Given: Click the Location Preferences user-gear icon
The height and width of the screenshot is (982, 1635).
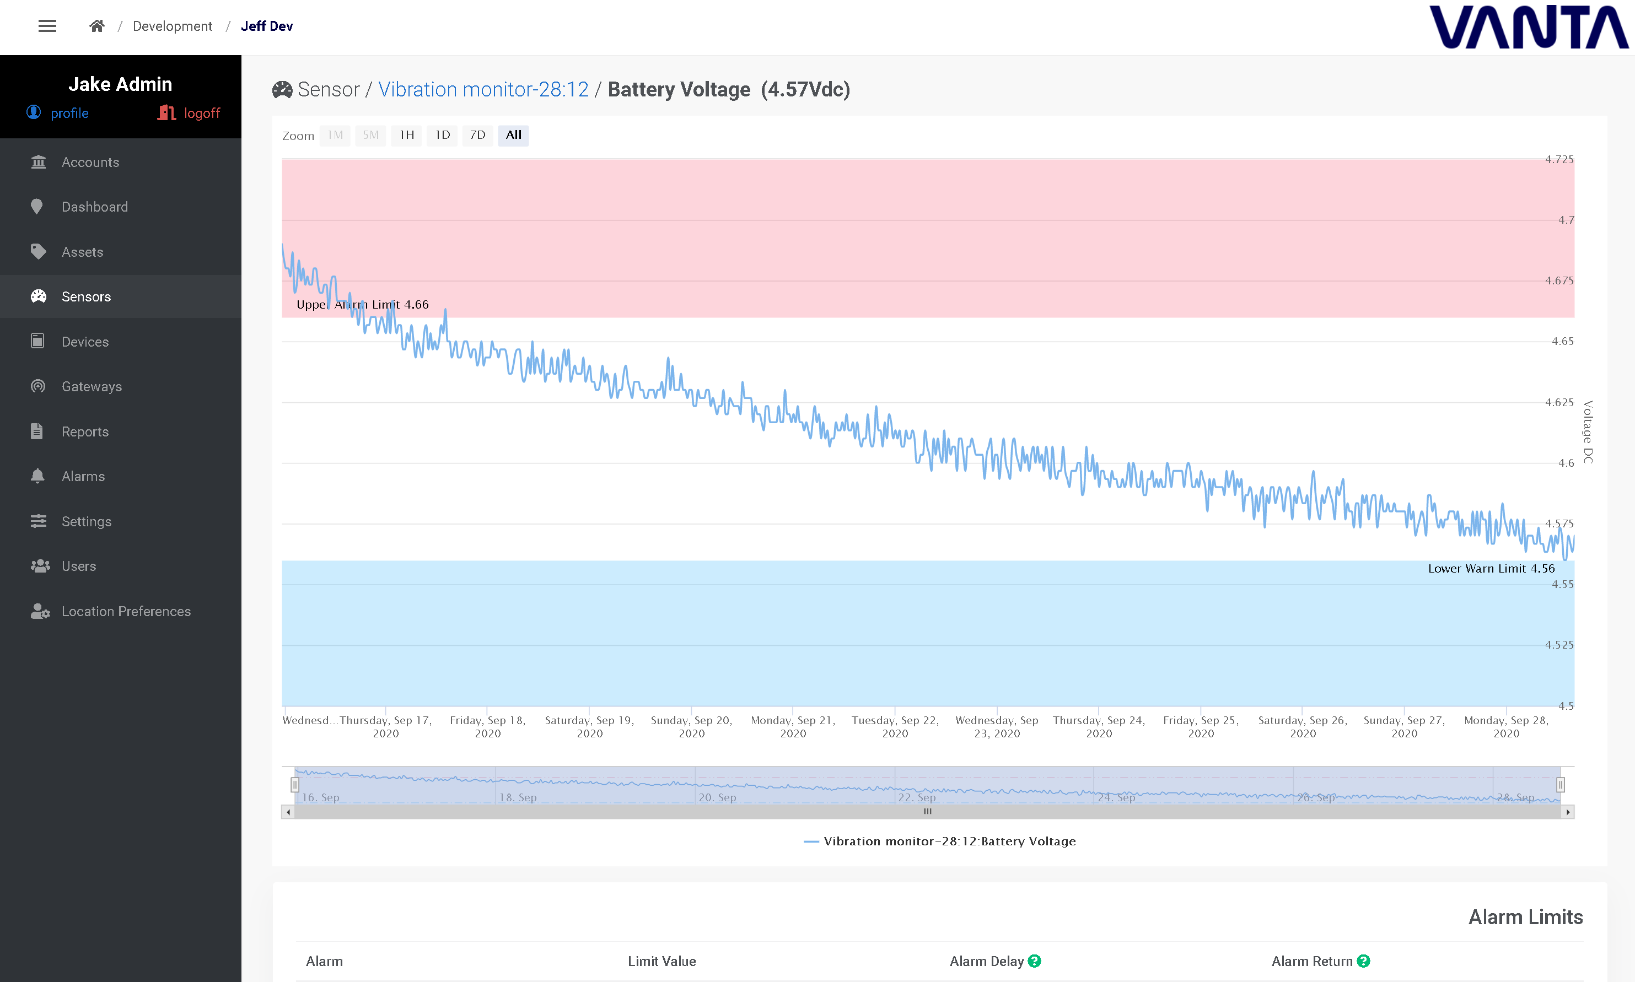Looking at the screenshot, I should coord(40,611).
